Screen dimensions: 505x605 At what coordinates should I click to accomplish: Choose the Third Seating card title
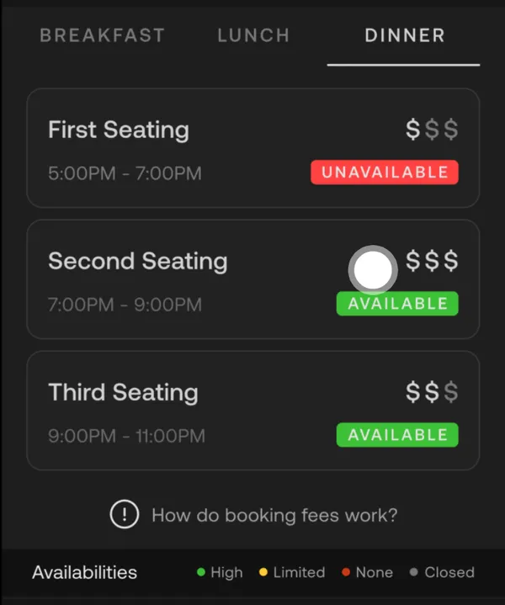123,392
